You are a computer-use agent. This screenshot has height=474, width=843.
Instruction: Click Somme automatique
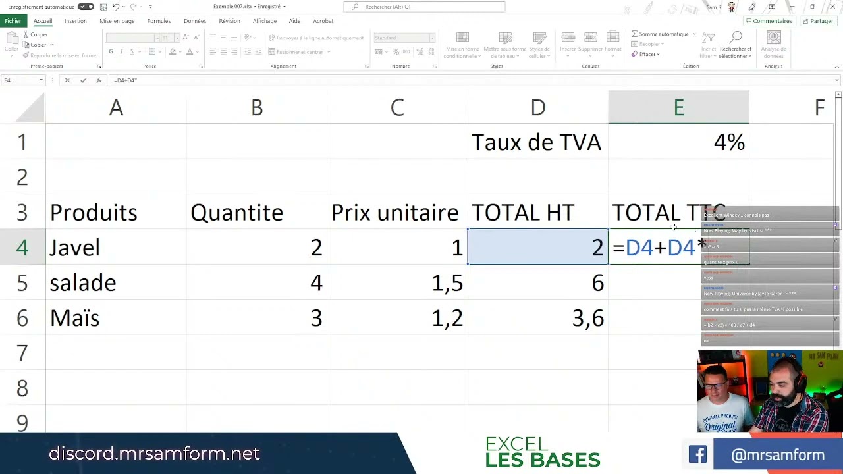coord(660,34)
